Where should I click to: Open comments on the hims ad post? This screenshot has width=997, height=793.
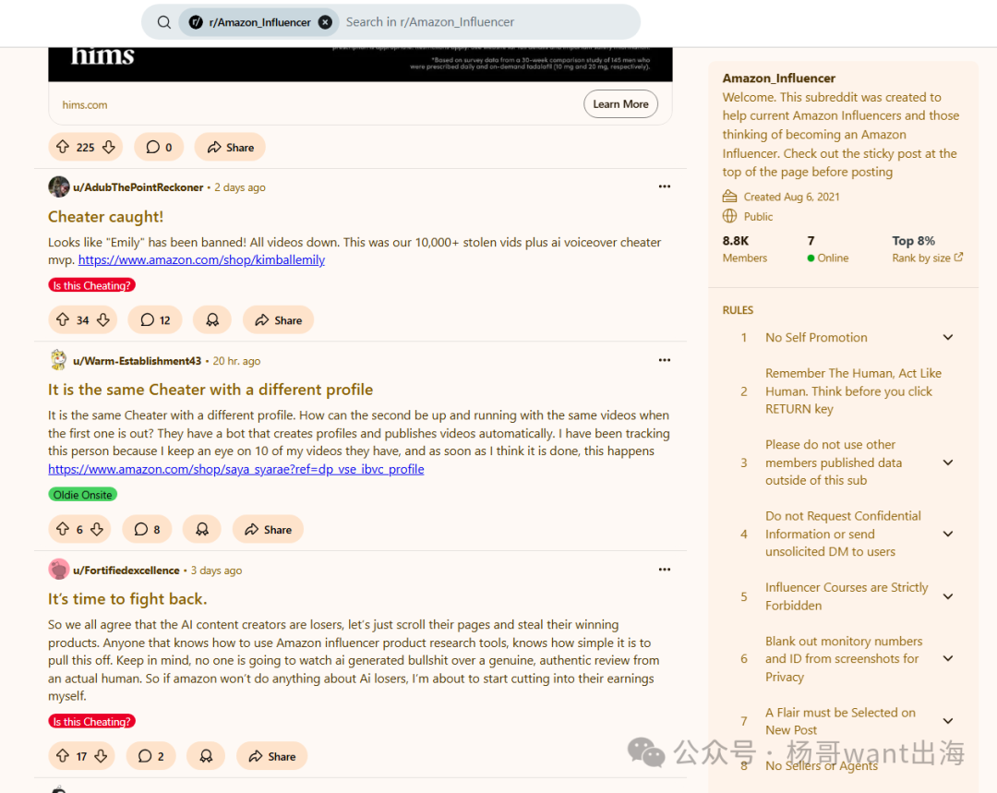click(x=159, y=147)
